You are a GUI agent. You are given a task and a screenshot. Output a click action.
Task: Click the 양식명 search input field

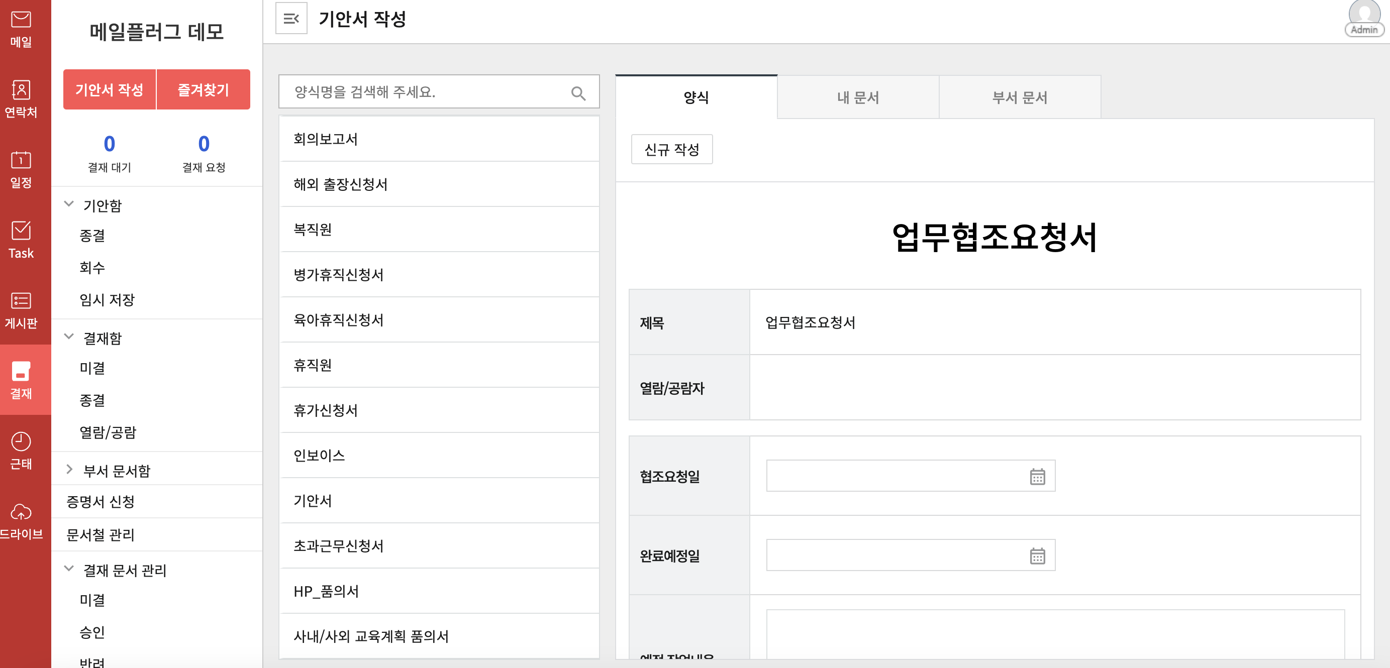[x=426, y=92]
